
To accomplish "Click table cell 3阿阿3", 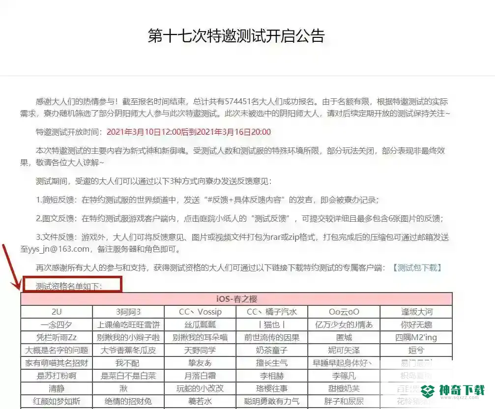I will (128, 312).
